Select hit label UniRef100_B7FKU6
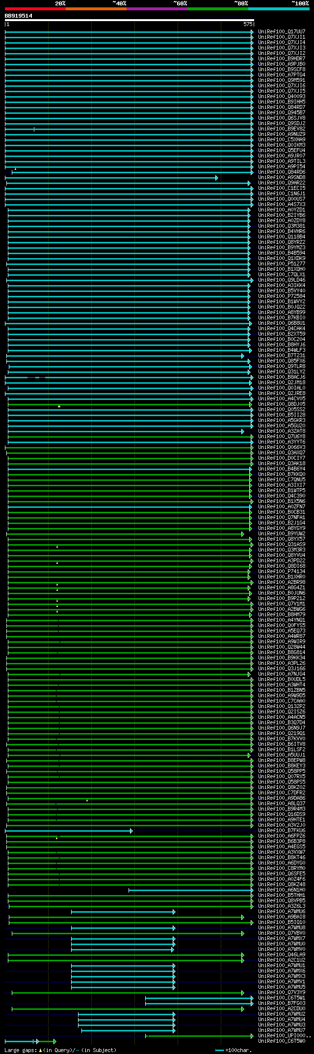The width and height of the screenshot is (314, 1054). pos(282,830)
